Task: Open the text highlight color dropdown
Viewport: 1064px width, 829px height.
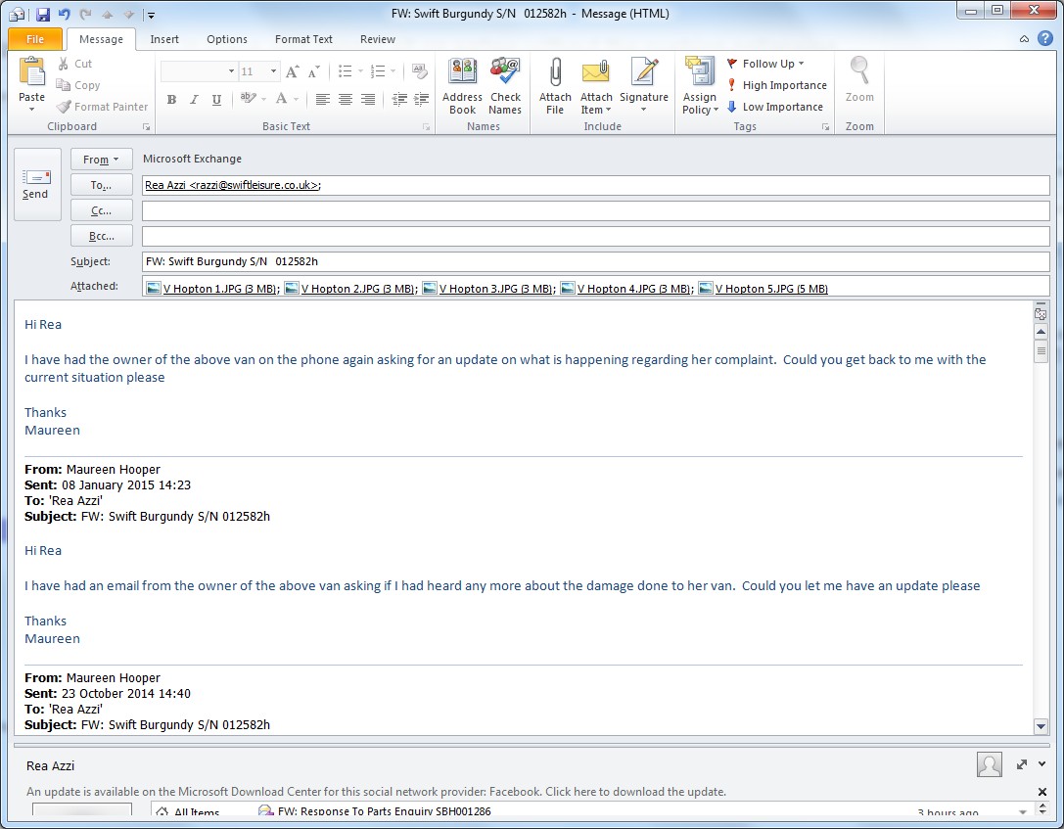Action: point(263,99)
